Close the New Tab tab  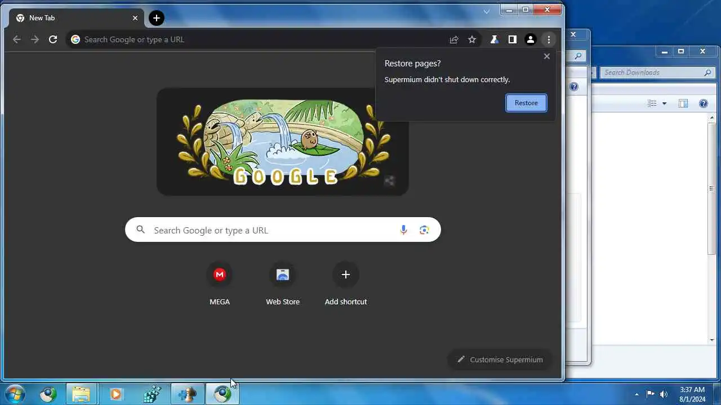[135, 18]
